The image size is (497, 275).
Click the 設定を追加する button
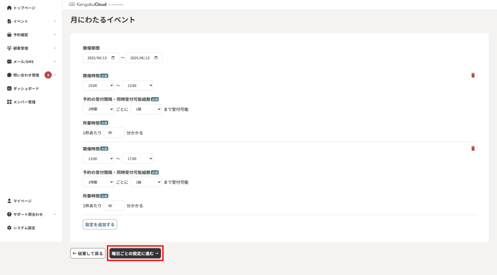[100, 224]
